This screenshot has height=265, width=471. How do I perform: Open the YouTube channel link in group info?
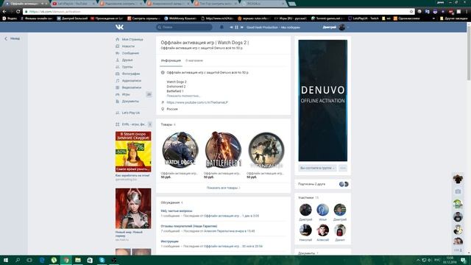coord(197,102)
